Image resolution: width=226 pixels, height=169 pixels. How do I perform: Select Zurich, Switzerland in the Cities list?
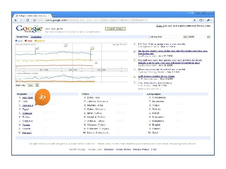pyautogui.click(x=98, y=133)
